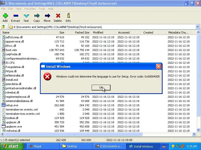The width and height of the screenshot is (201, 150).
Task: Click the vertical scrollbar up arrow
Action: coord(198,32)
